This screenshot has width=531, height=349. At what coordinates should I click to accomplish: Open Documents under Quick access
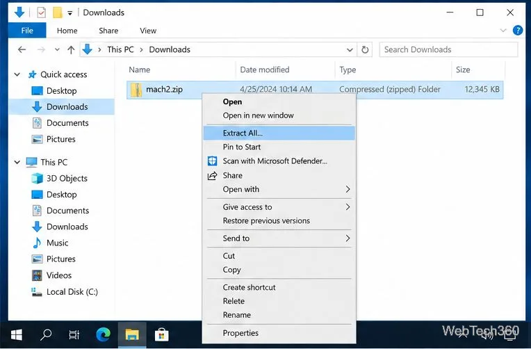[67, 122]
